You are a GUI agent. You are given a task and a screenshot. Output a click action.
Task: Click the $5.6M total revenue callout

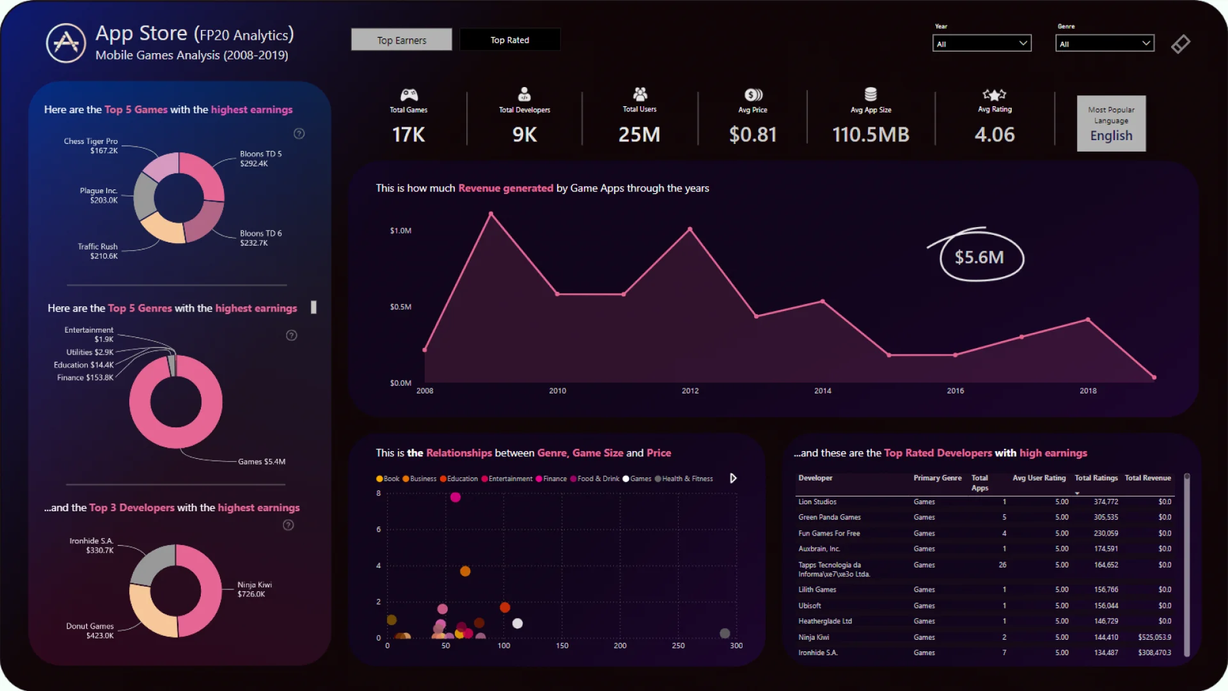coord(979,257)
